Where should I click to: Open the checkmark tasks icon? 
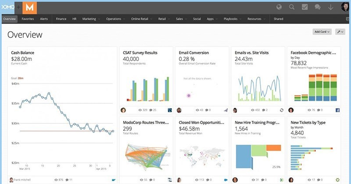tap(305, 7)
